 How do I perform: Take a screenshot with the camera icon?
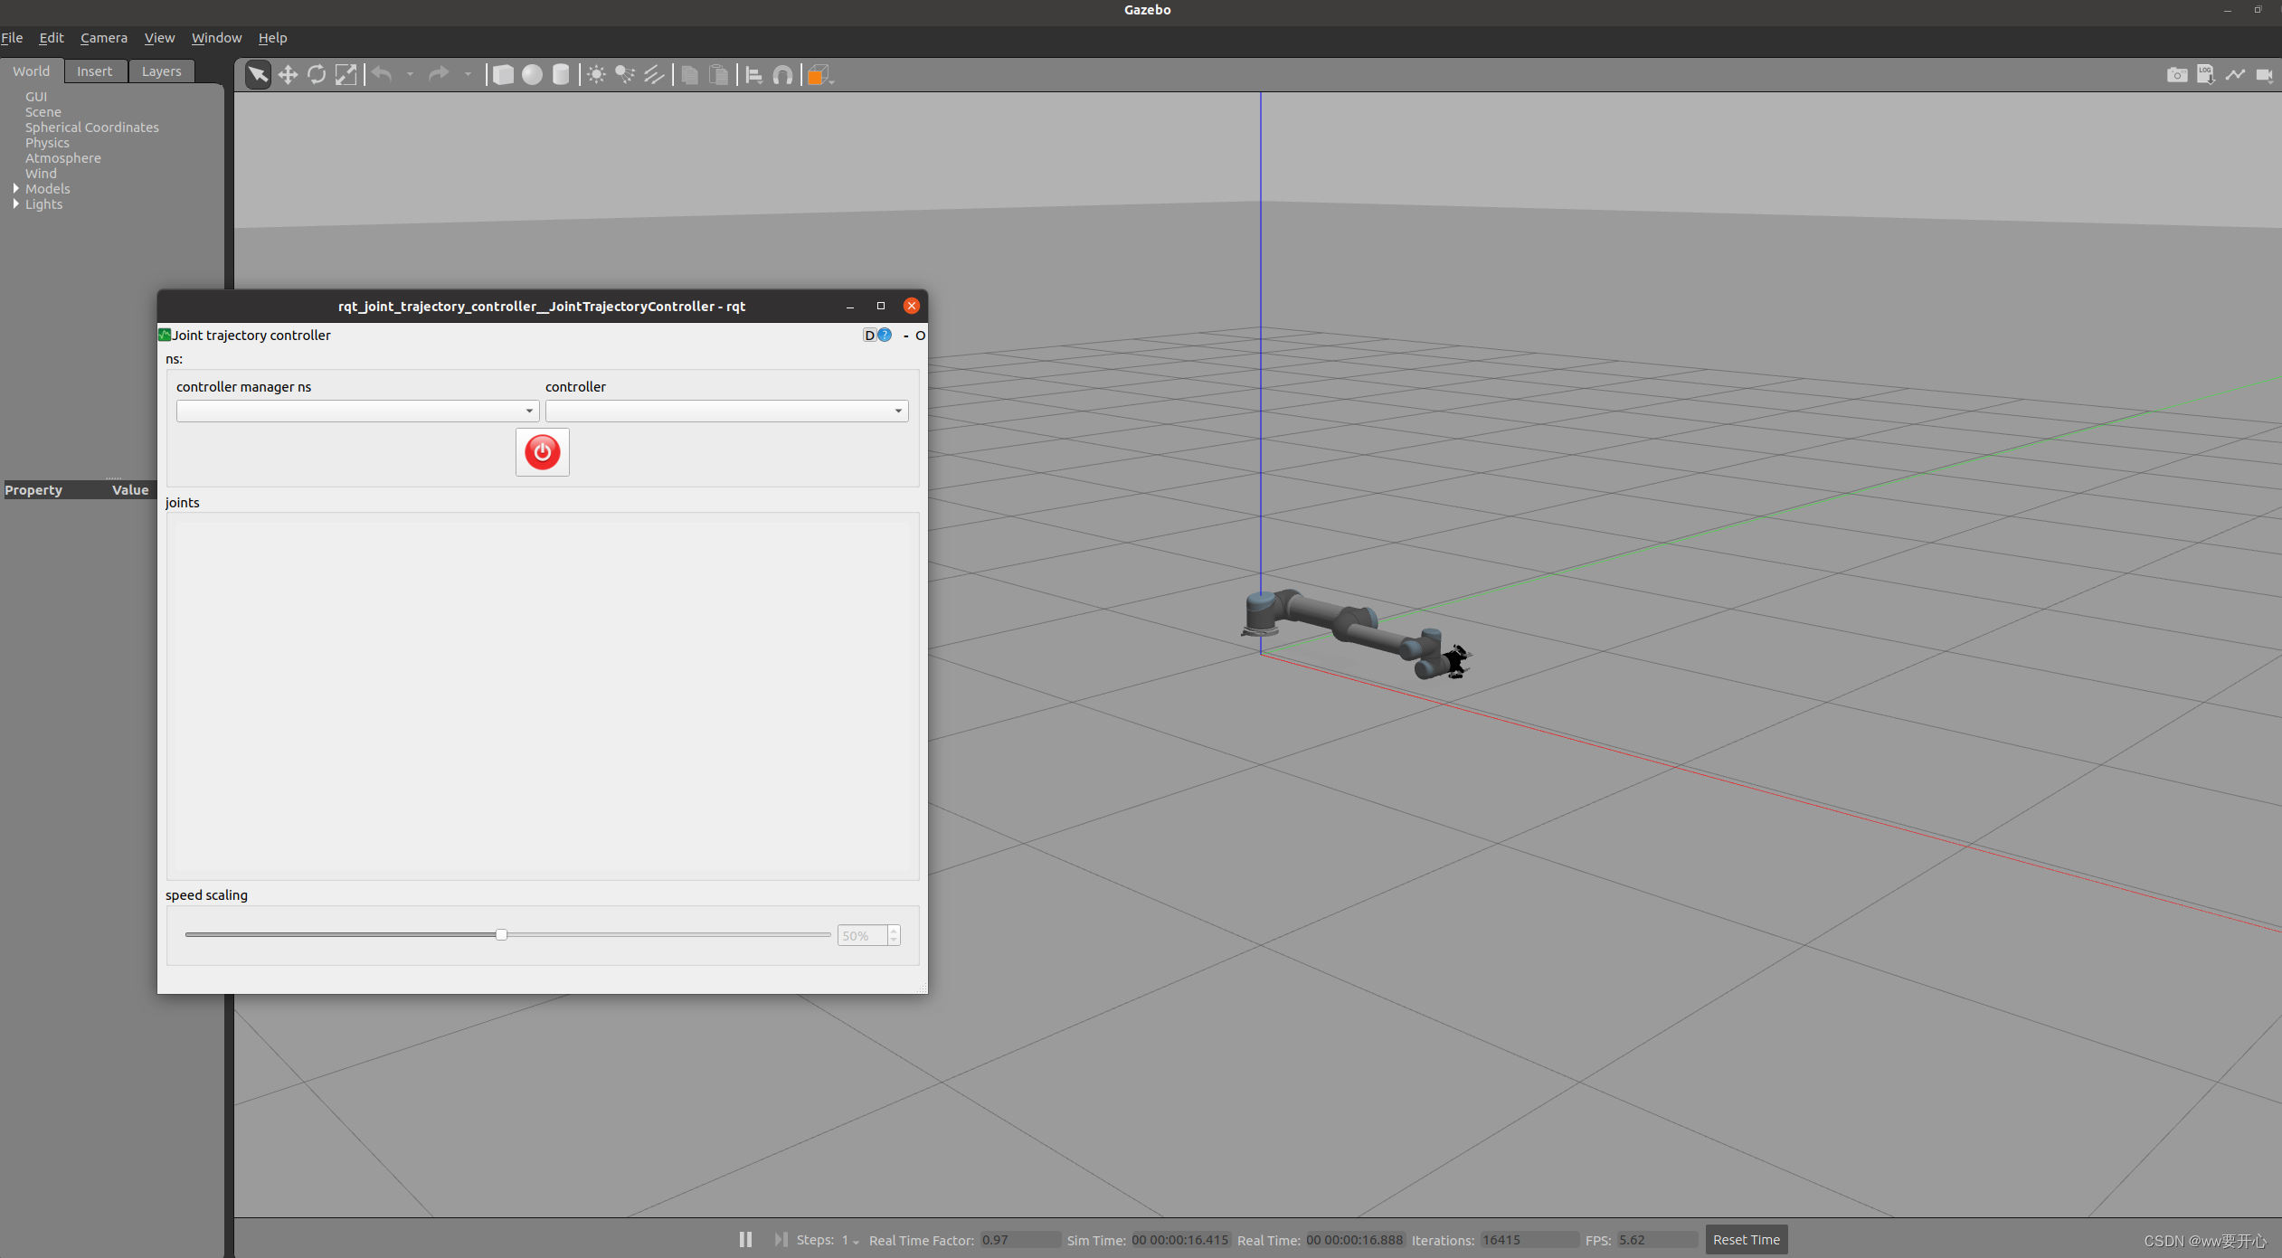(2176, 75)
